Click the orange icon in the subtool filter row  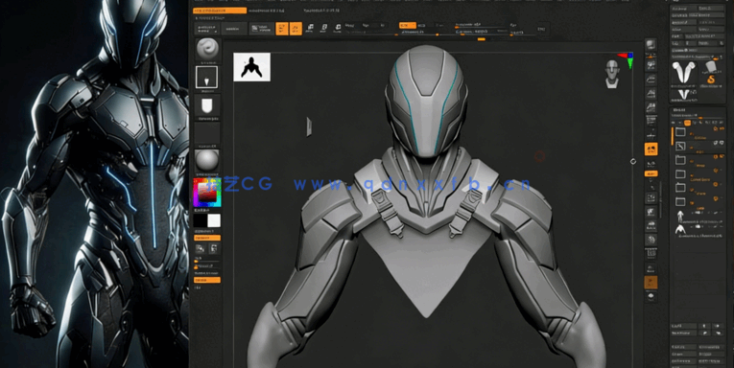pyautogui.click(x=687, y=123)
